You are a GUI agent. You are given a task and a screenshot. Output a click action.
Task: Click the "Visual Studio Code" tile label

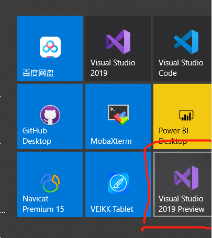point(181,68)
